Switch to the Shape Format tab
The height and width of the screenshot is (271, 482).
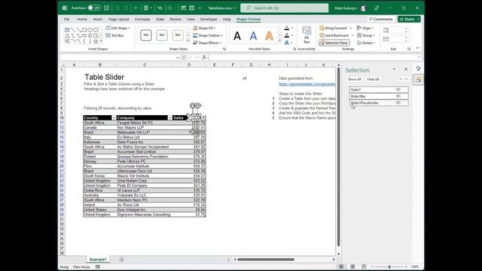[249, 19]
